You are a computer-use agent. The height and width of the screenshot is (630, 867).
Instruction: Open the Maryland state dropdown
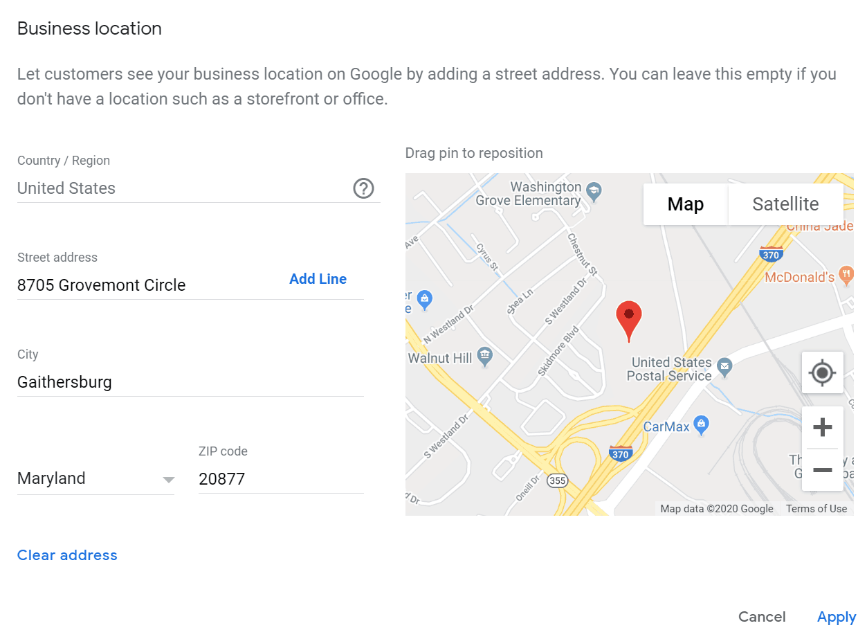point(95,478)
